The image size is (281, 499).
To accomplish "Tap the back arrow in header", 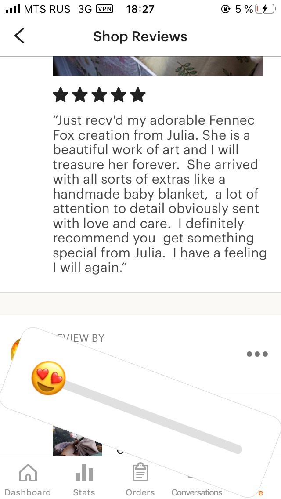I will (x=19, y=36).
